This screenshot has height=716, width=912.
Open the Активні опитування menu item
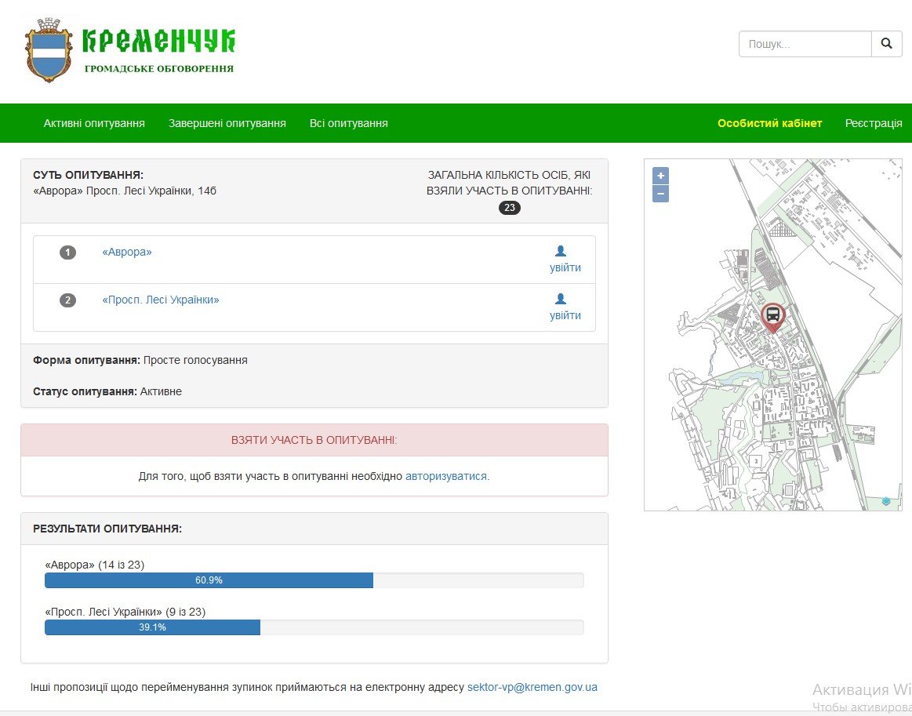click(94, 123)
